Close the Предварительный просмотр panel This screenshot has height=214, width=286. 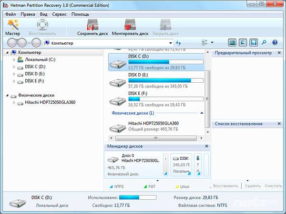[279, 53]
